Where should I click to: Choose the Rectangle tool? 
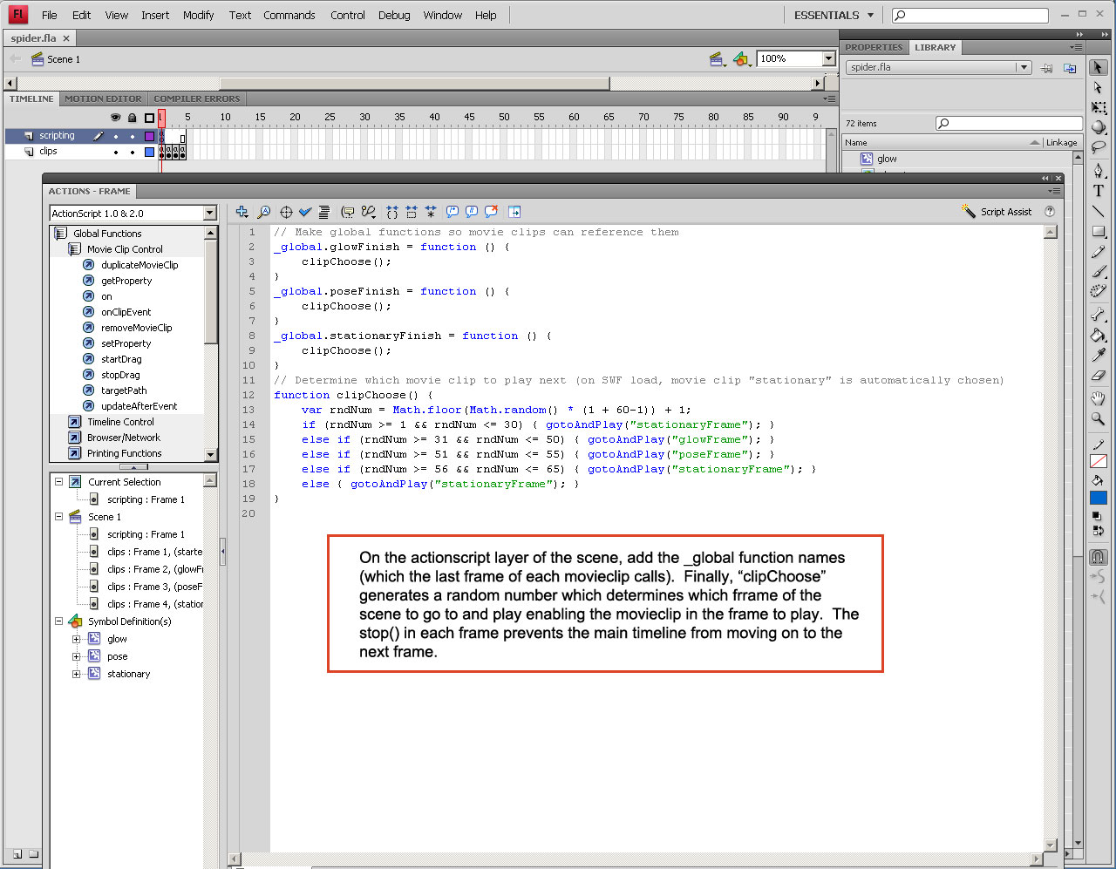coord(1098,232)
